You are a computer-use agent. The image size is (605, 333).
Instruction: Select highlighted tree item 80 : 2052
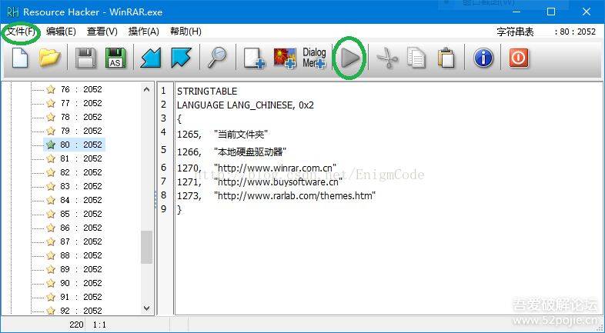pyautogui.click(x=75, y=145)
